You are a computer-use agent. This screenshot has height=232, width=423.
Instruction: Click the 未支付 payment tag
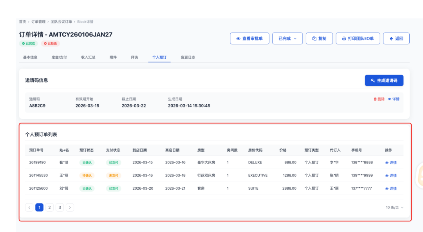pos(113,176)
